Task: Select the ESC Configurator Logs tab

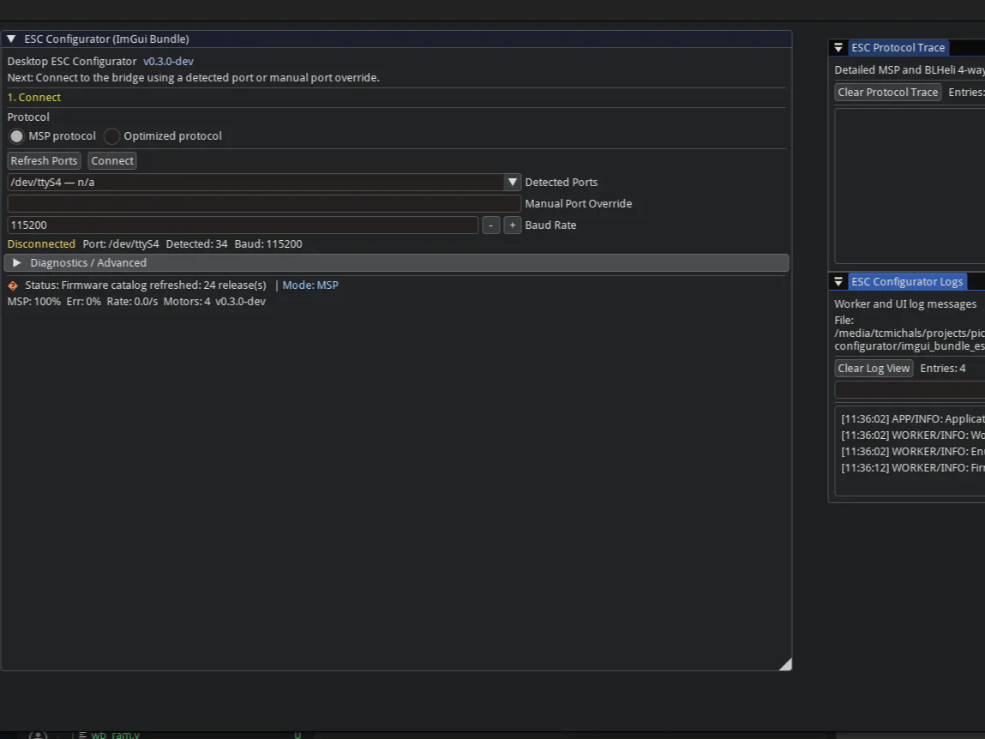Action: point(906,282)
